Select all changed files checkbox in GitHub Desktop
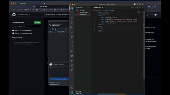The image size is (170, 95). click(50, 32)
